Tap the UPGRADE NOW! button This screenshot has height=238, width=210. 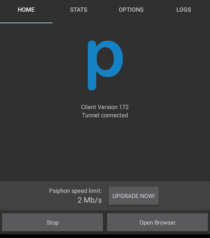[x=134, y=196]
